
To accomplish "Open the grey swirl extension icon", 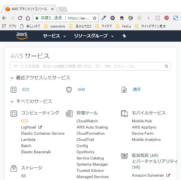I will (131, 18).
